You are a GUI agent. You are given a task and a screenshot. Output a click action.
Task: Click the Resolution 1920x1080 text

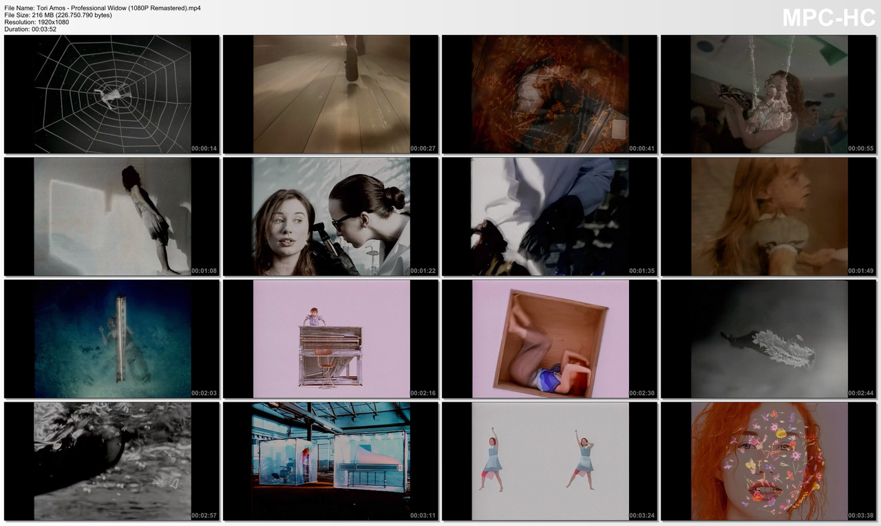pyautogui.click(x=36, y=22)
